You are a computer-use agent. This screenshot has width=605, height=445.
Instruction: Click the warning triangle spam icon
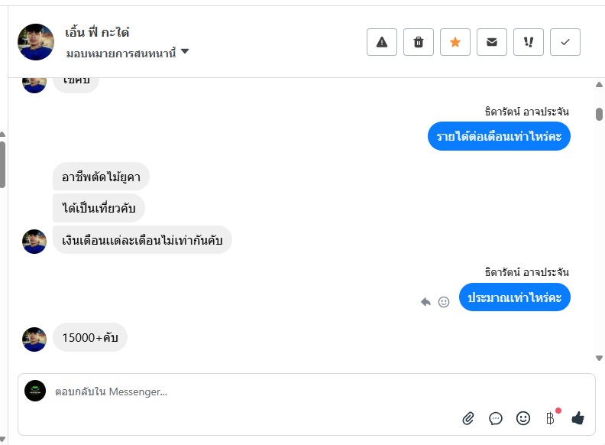click(x=382, y=42)
